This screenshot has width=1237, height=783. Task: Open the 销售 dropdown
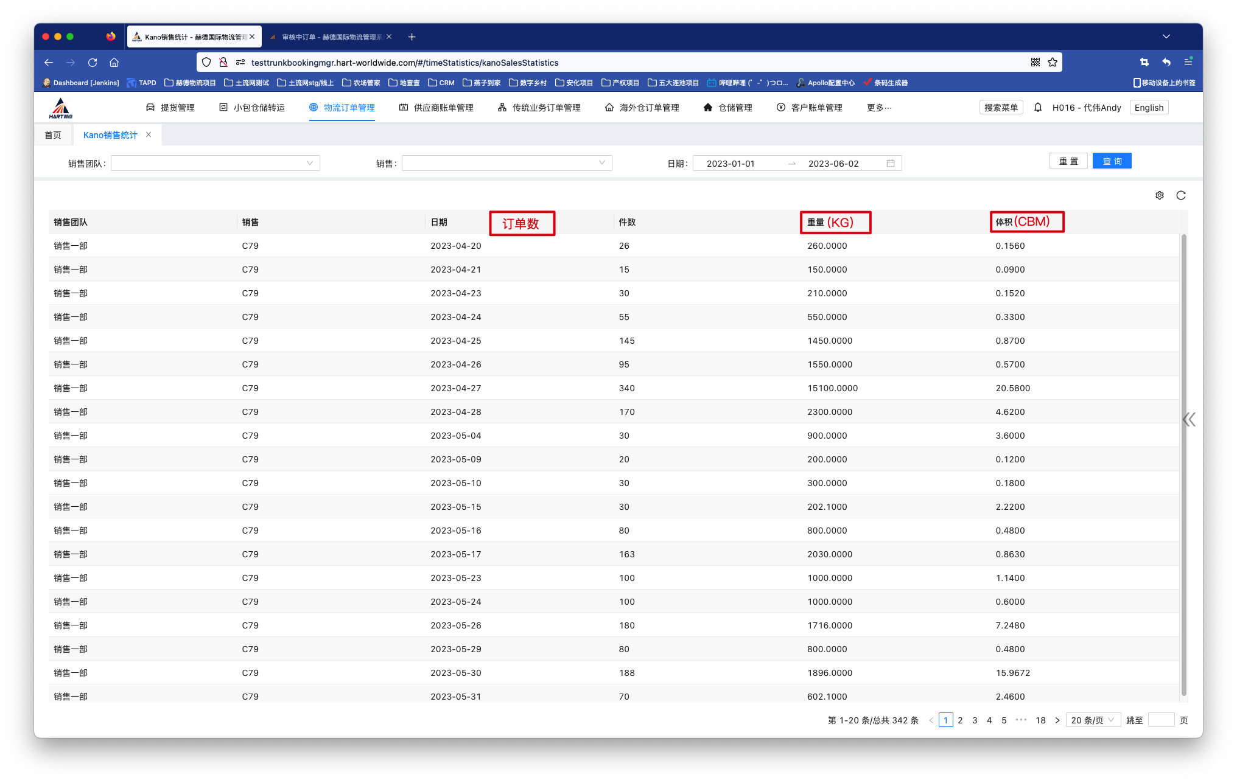click(x=506, y=163)
